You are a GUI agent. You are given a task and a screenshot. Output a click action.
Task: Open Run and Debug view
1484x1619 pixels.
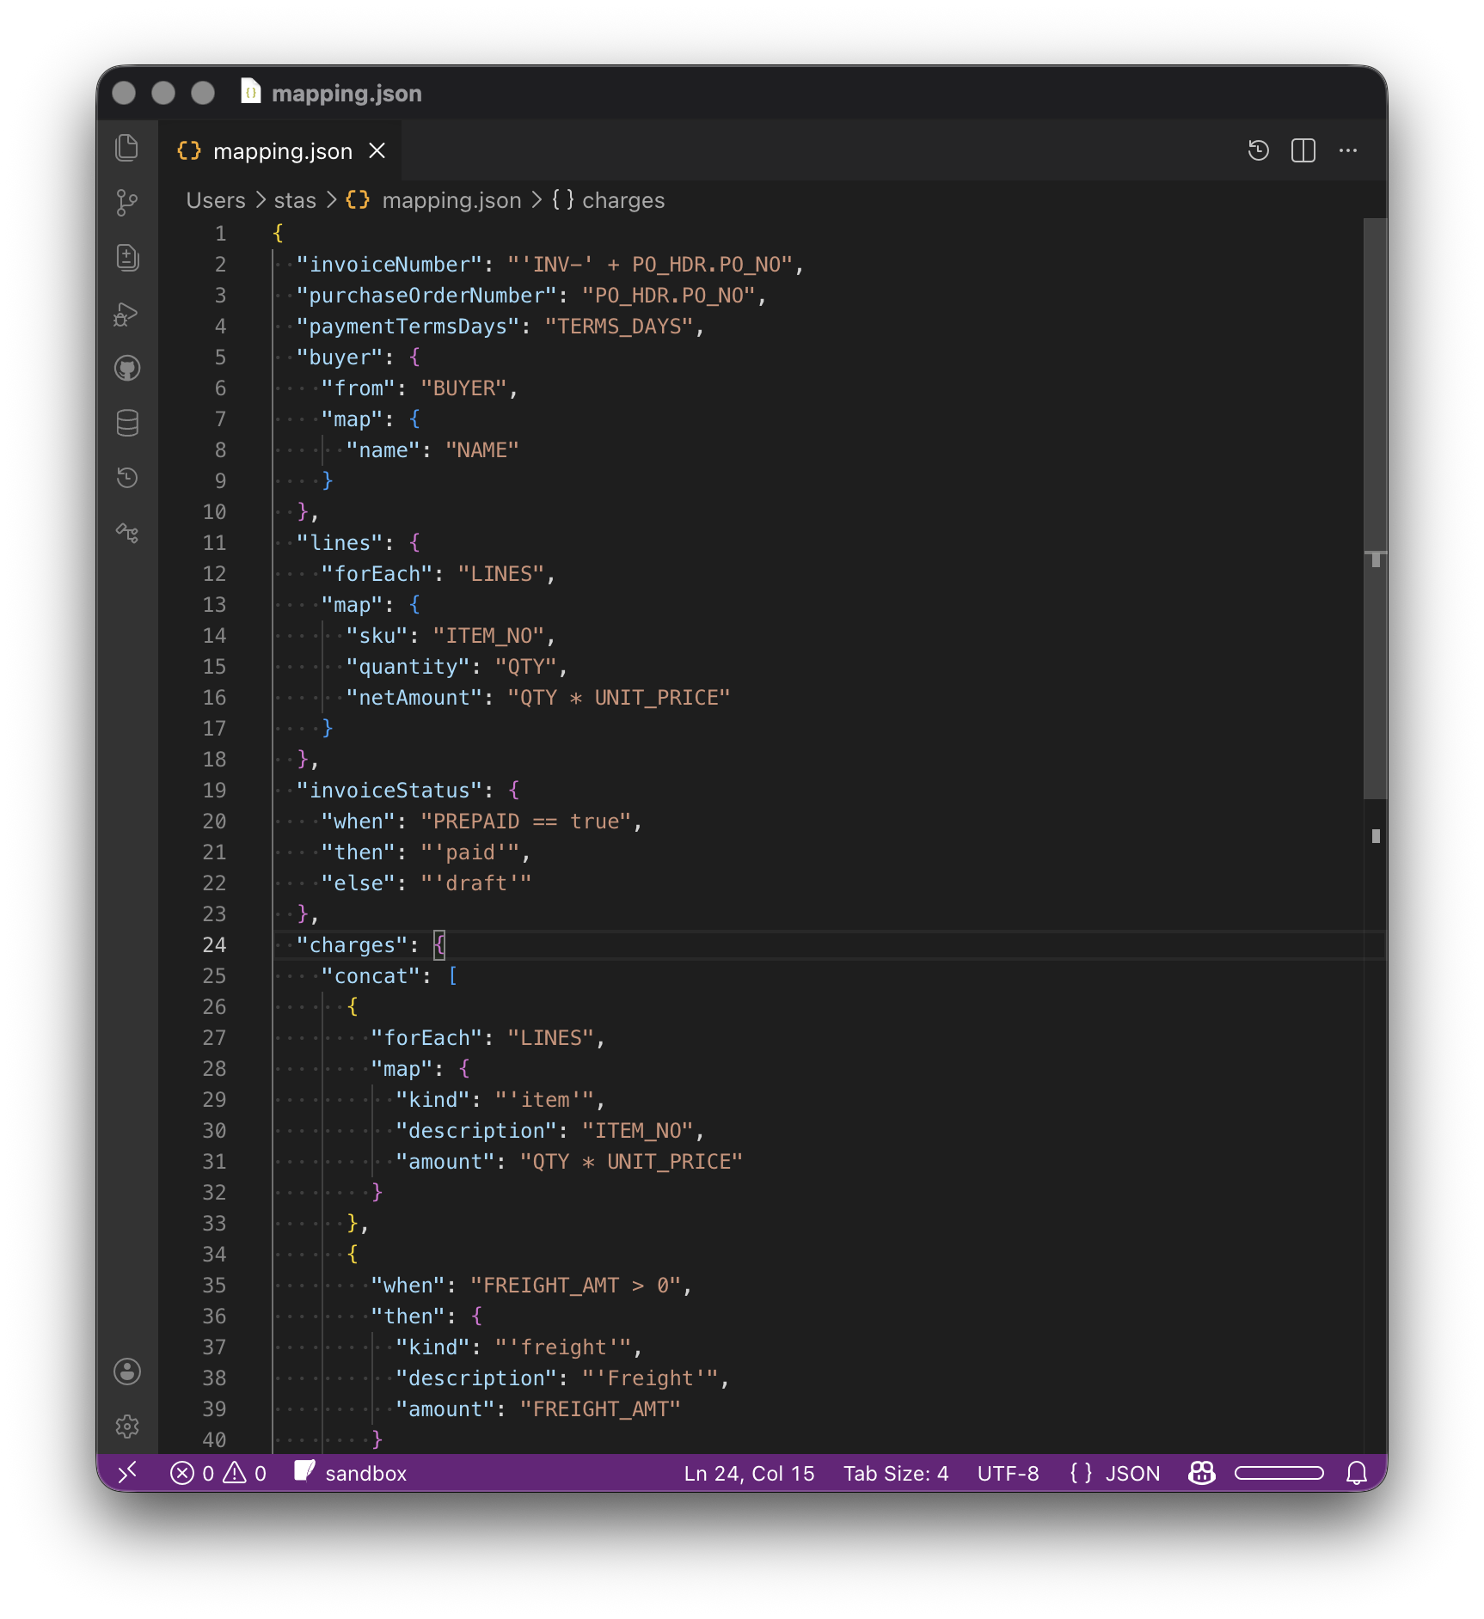point(127,314)
